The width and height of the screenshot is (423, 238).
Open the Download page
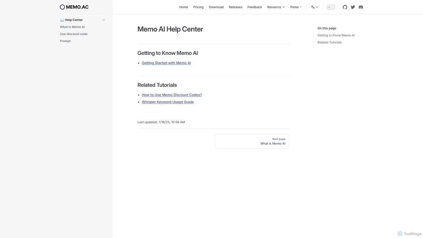(216, 7)
